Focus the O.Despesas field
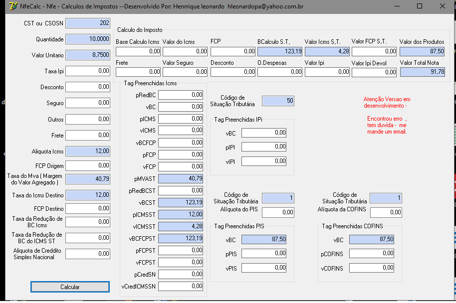Screen dimensions: 456x303 pyautogui.click(x=280, y=72)
